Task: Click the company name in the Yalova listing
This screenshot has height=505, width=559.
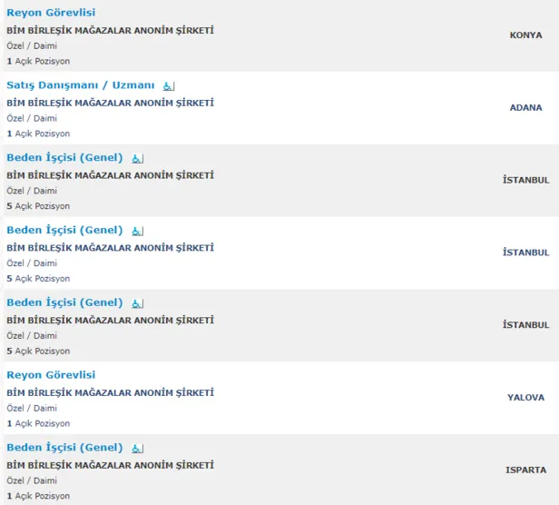Action: (111, 392)
